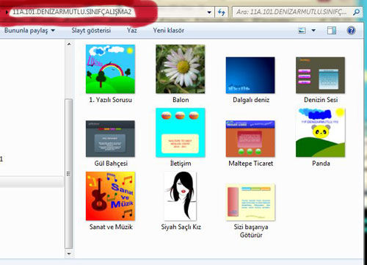Open the help question mark icon
Viewport: 367px width, 265px height.
coord(351,31)
